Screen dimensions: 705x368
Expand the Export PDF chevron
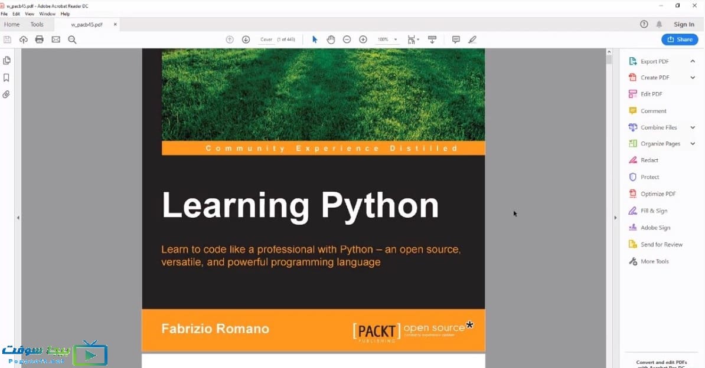click(693, 61)
